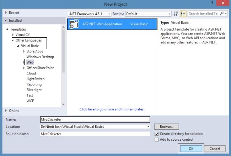Select the Test category

(x=29, y=95)
